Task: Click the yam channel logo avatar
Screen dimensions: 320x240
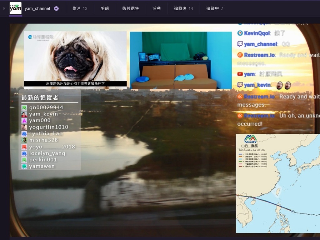Action: pos(16,8)
